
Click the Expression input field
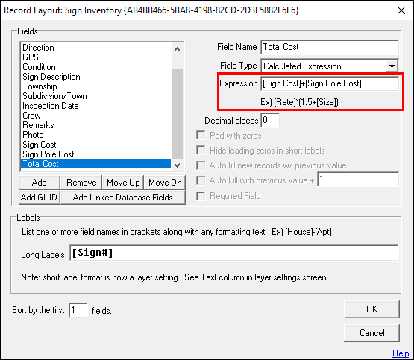tap(330, 83)
